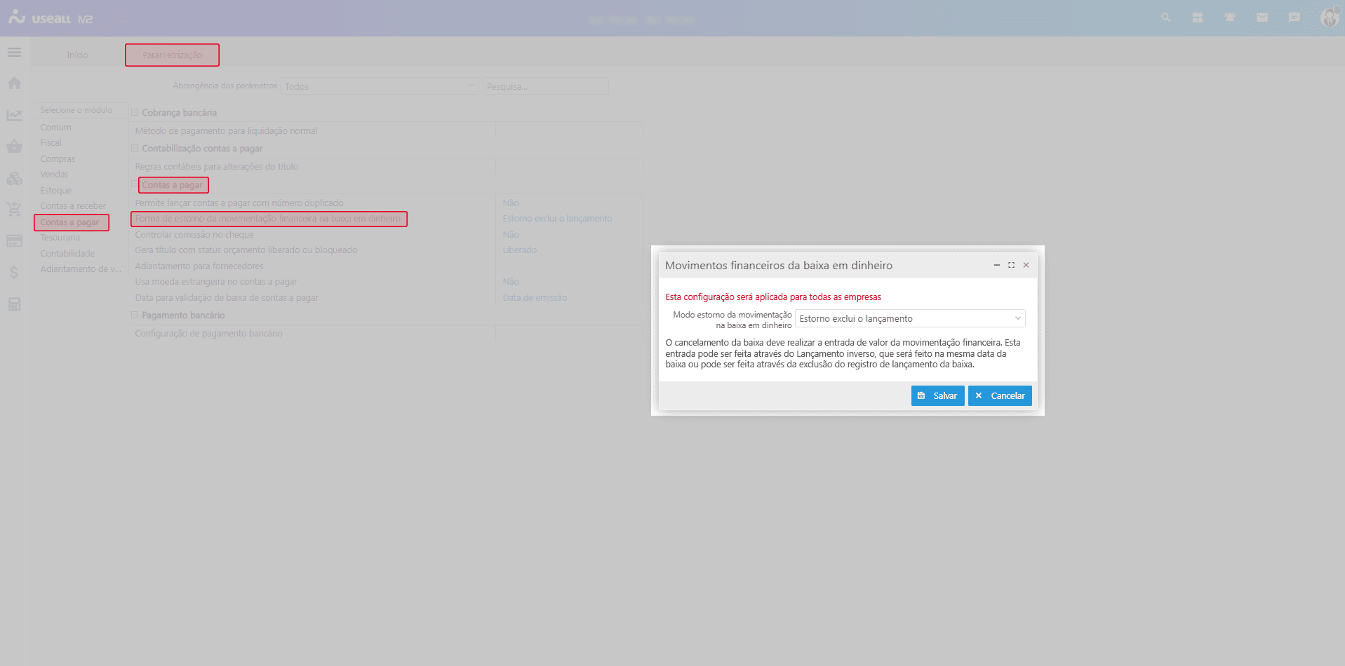Click the envelope messages icon in the header

(x=1262, y=18)
